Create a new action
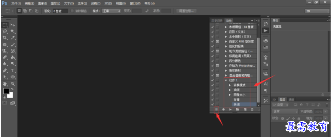 click(245, 110)
